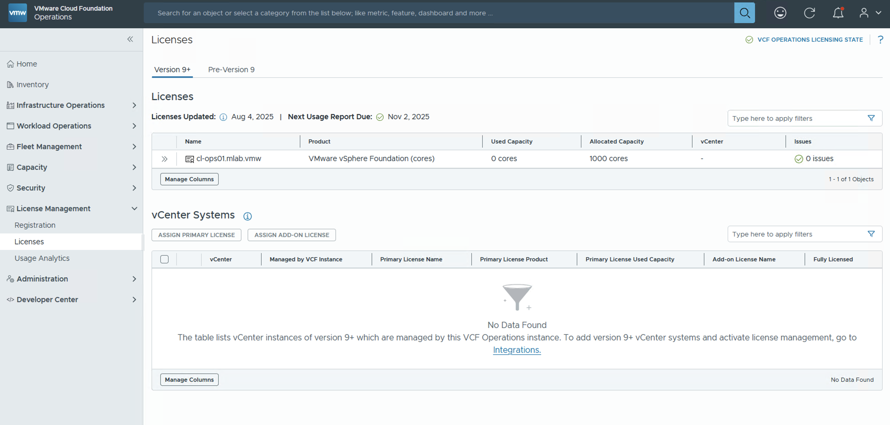Click Manage Columns under Licenses table

pos(189,179)
